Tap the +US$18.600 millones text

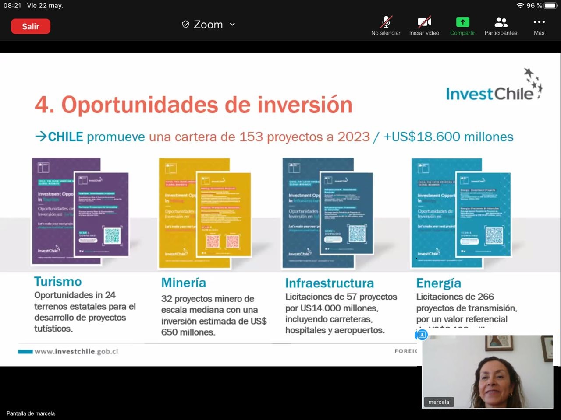click(x=448, y=137)
